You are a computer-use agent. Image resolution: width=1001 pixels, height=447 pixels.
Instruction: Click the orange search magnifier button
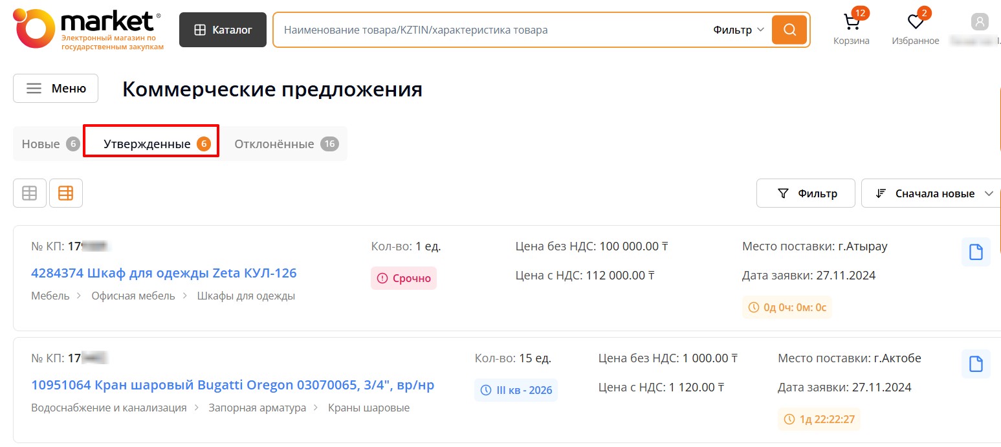pyautogui.click(x=789, y=30)
